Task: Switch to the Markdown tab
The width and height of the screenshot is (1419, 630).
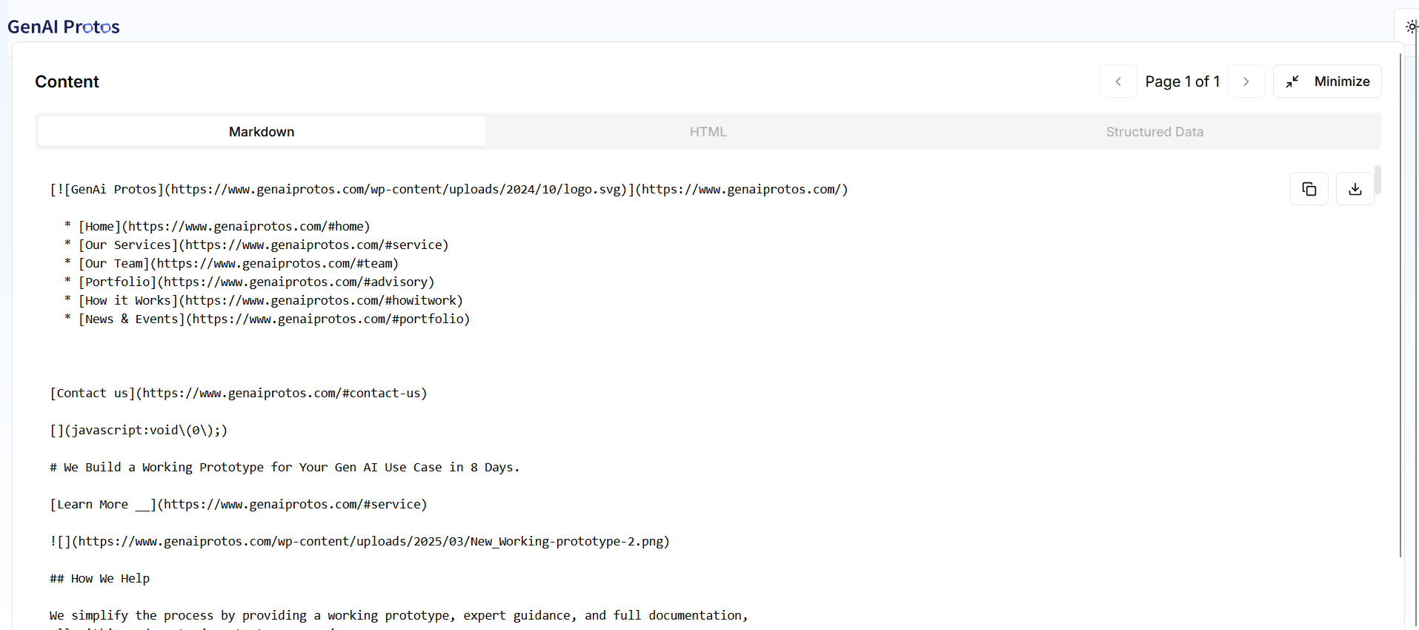Action: [x=262, y=131]
